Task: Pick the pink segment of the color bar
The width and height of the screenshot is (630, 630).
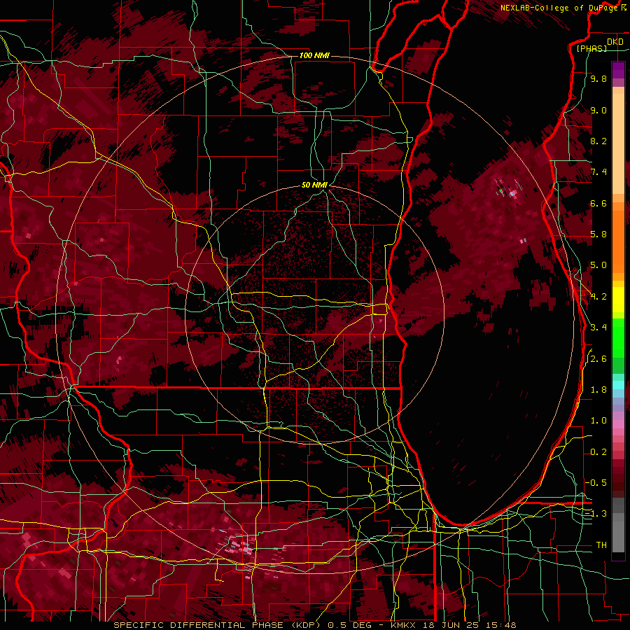Action: click(x=618, y=423)
